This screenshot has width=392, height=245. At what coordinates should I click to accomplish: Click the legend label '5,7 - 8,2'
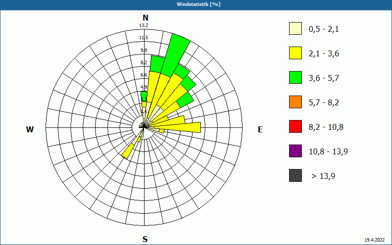[x=324, y=103]
